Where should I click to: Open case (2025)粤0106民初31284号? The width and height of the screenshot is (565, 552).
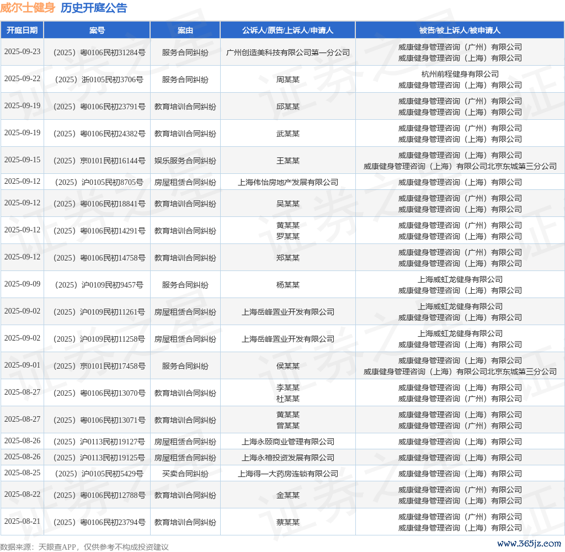tap(97, 52)
